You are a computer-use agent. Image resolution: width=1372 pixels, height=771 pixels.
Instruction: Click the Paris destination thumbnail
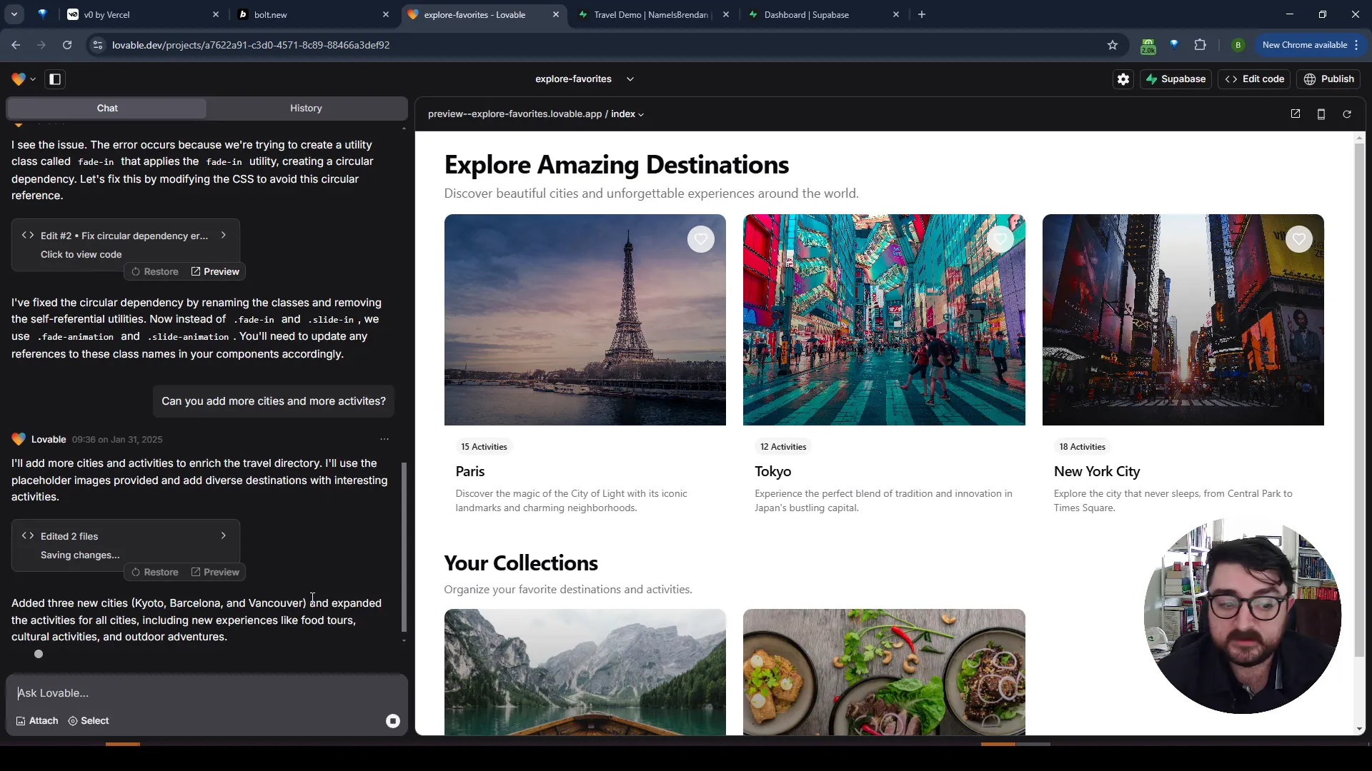[585, 319]
